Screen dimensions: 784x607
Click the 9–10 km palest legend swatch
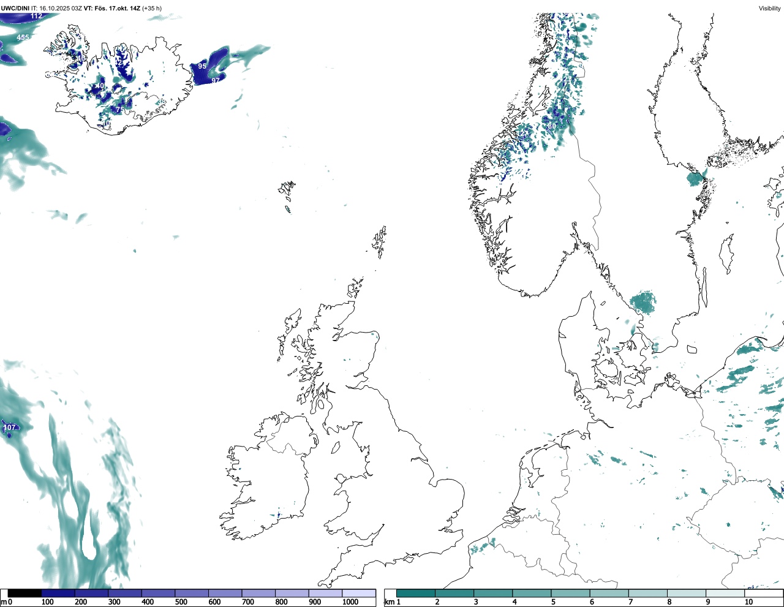725,593
